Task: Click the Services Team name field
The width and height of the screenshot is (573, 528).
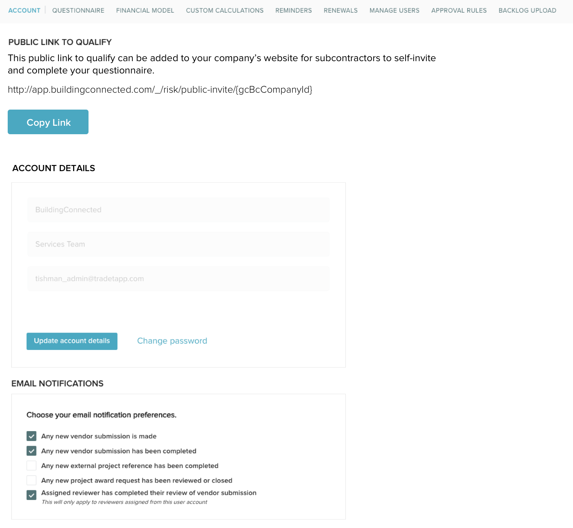Action: point(178,244)
